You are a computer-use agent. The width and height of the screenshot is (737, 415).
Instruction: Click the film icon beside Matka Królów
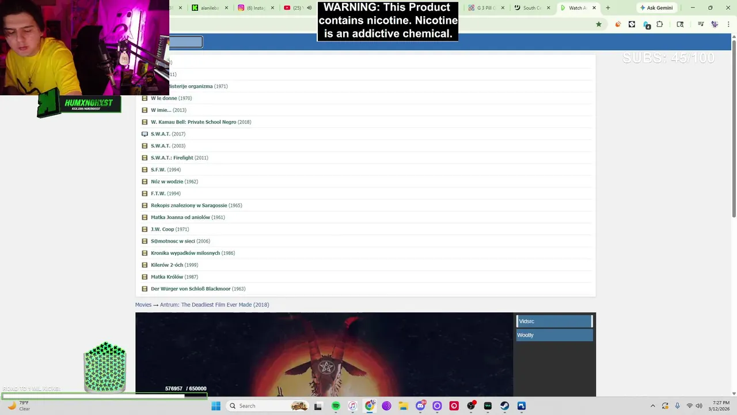coord(145,277)
